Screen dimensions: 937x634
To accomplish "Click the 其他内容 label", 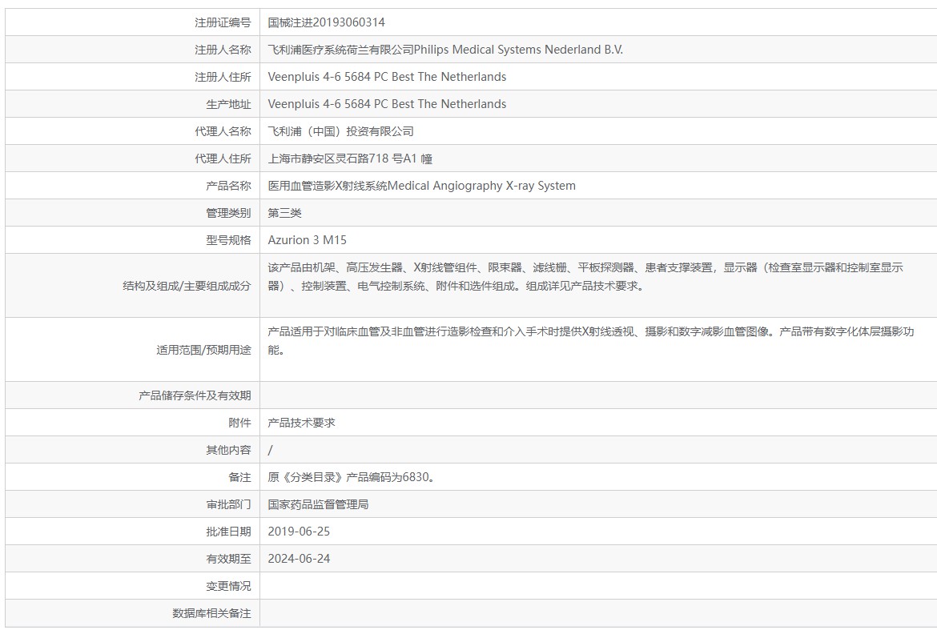I will 228,450.
